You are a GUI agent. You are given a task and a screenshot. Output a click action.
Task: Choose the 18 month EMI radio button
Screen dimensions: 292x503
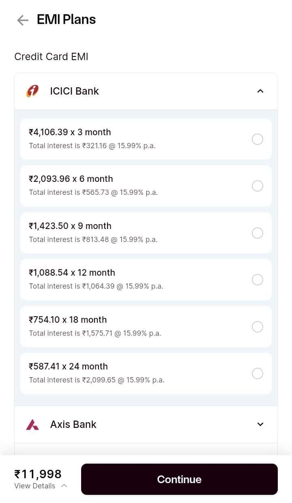click(x=258, y=327)
